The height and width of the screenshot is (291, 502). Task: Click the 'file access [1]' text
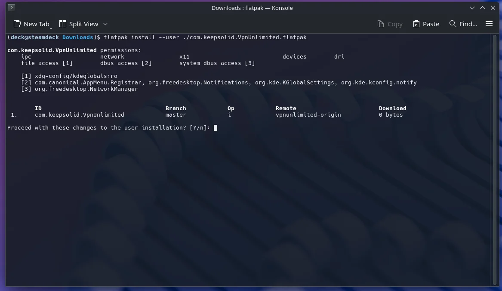pyautogui.click(x=47, y=63)
